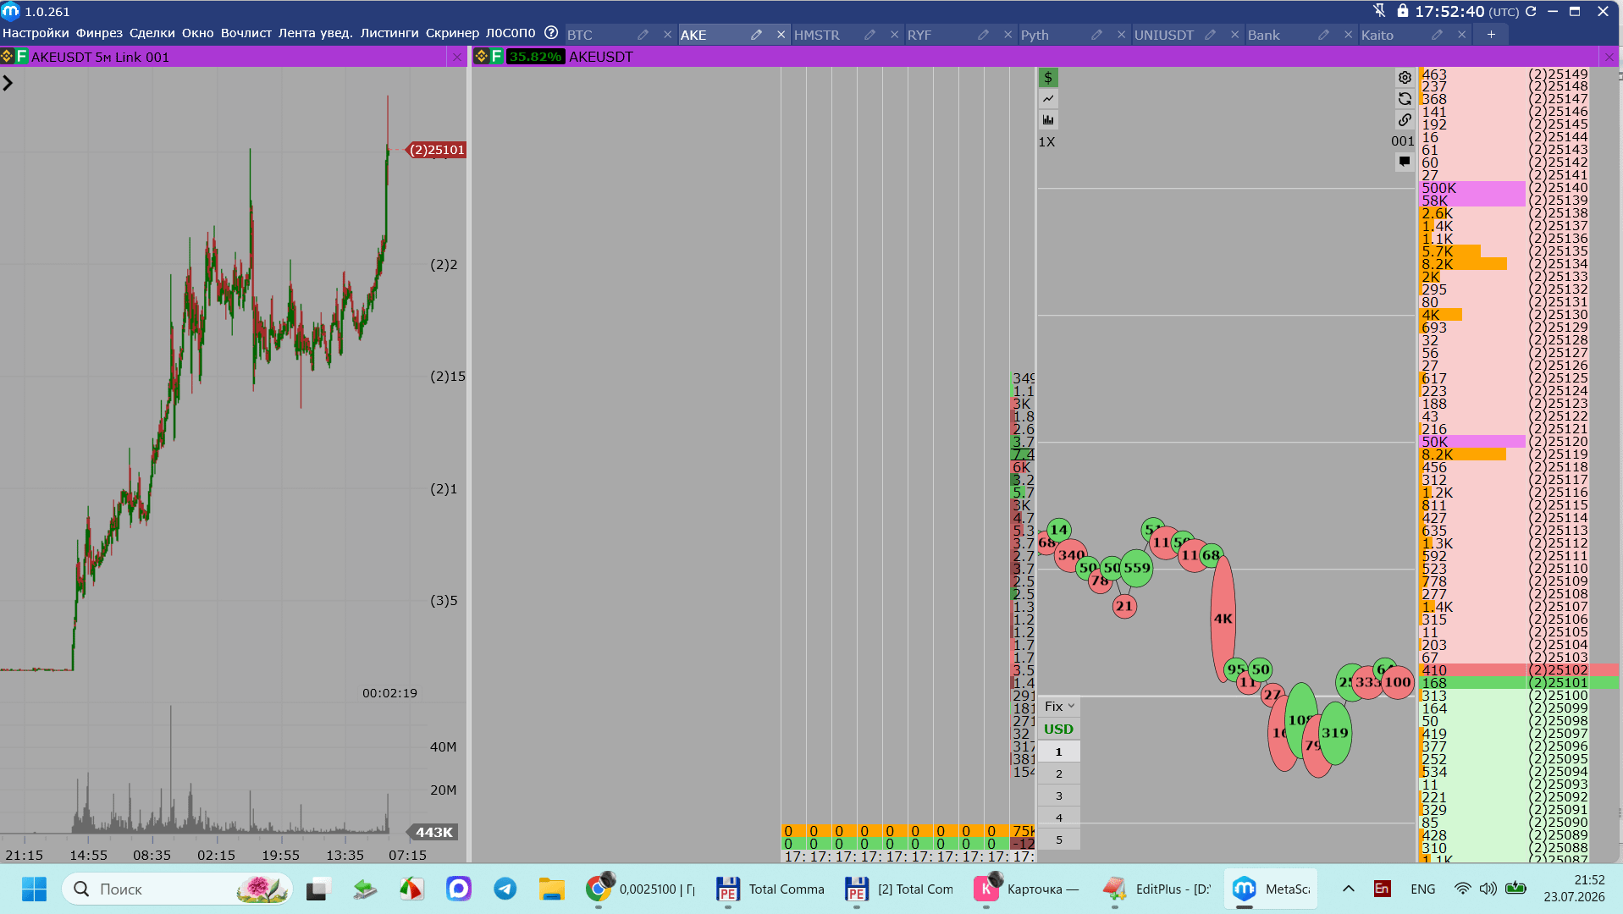Open Windows Start button
This screenshot has width=1623, height=914.
(34, 889)
